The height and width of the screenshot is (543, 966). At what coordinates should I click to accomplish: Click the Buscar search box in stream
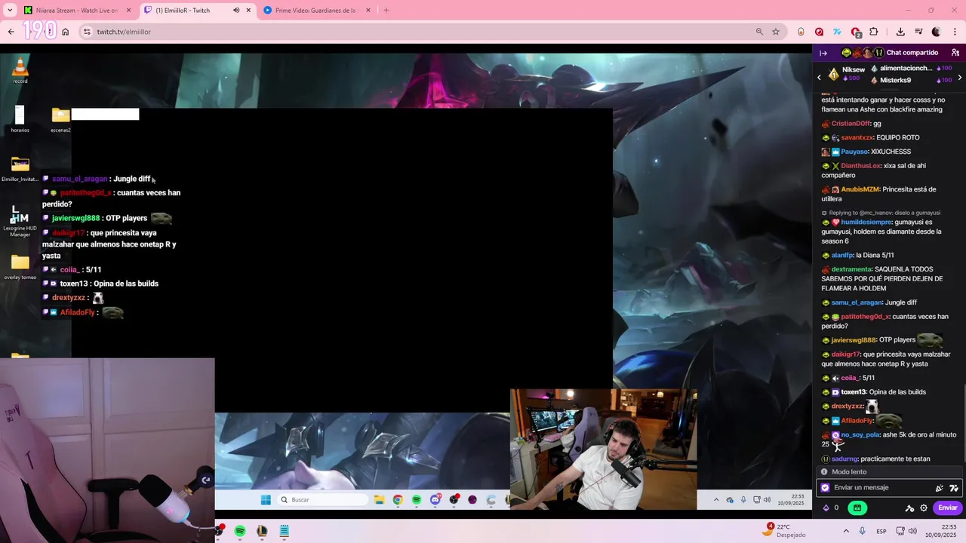click(x=322, y=499)
